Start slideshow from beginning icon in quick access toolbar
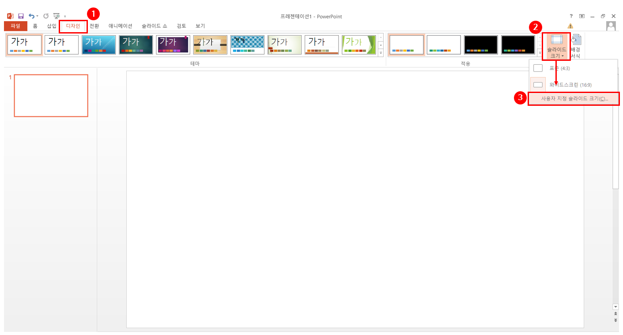 point(57,16)
